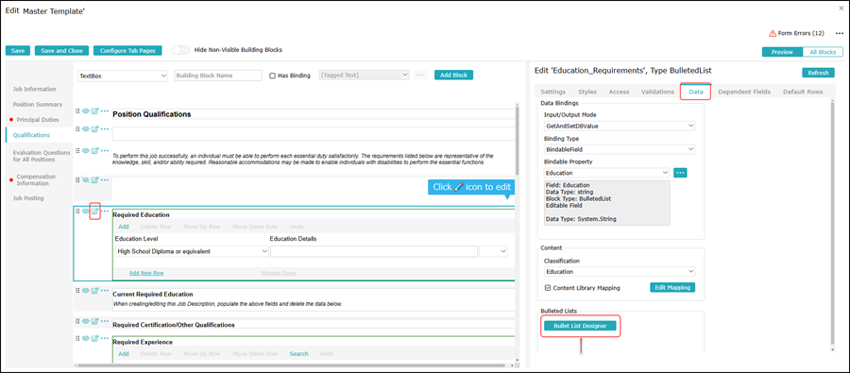
Task: Show the hidden block via crossed-eye icon
Action: tap(86, 179)
